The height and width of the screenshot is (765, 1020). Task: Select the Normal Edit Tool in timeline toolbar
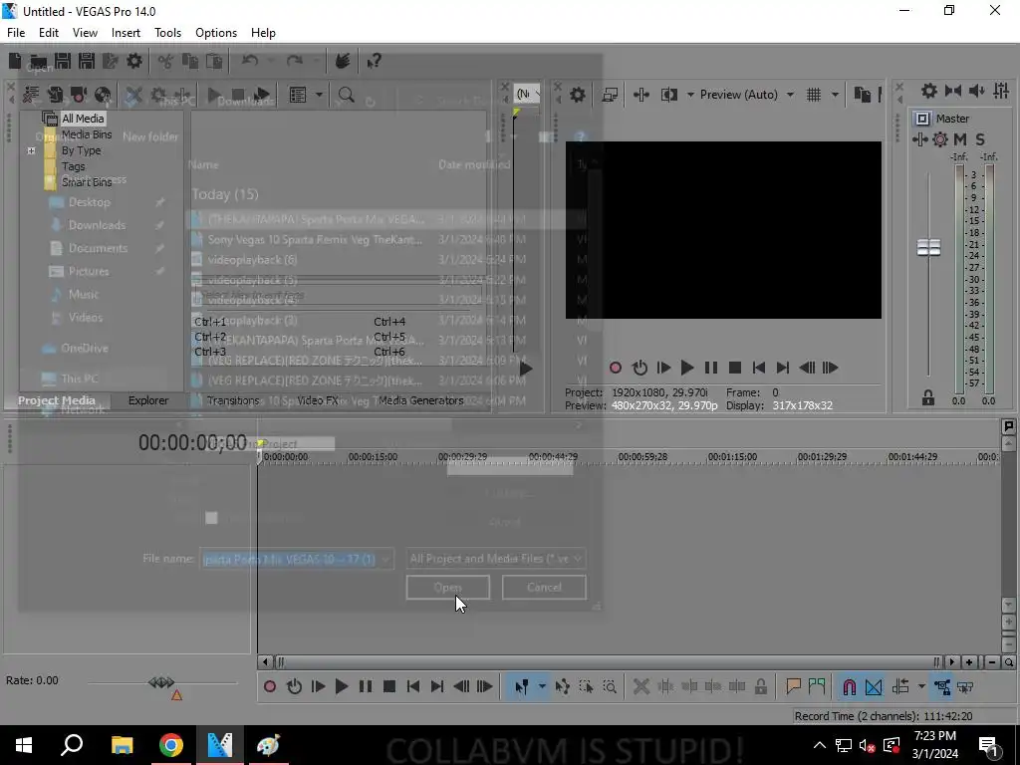(x=522, y=687)
